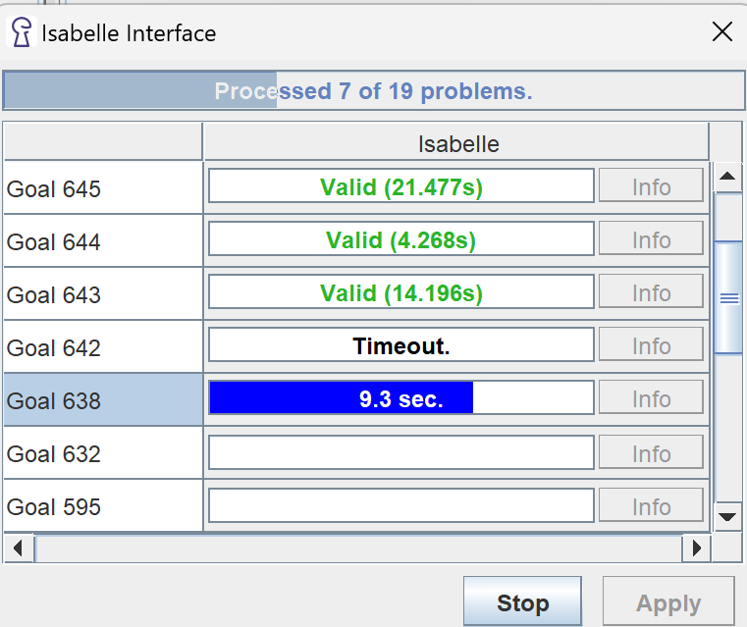The height and width of the screenshot is (627, 747).
Task: Close the Isabelle Interface dialog
Action: click(721, 32)
